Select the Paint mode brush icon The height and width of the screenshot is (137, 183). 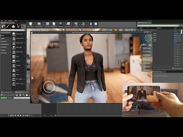pos(8,26)
